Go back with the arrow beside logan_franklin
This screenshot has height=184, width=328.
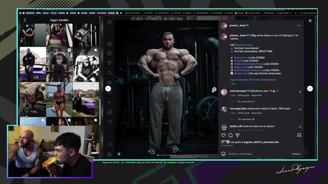coord(25,20)
